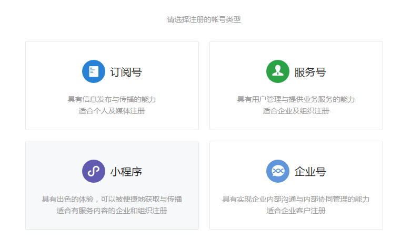Select the 小程序 account type title
This screenshot has width=401, height=251.
click(x=126, y=172)
